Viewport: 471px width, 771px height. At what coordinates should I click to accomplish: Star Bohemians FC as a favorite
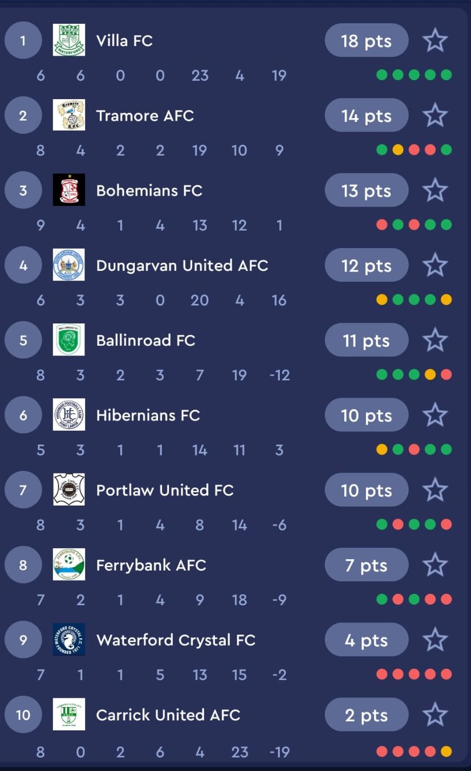pos(435,190)
